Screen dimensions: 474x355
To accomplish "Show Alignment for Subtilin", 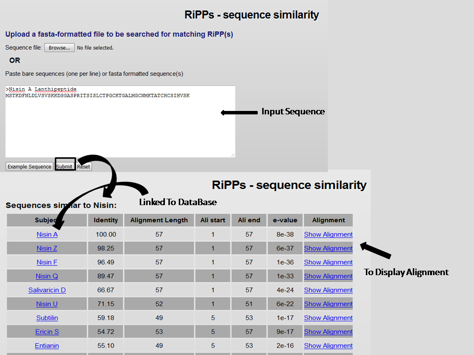I will coord(328,318).
